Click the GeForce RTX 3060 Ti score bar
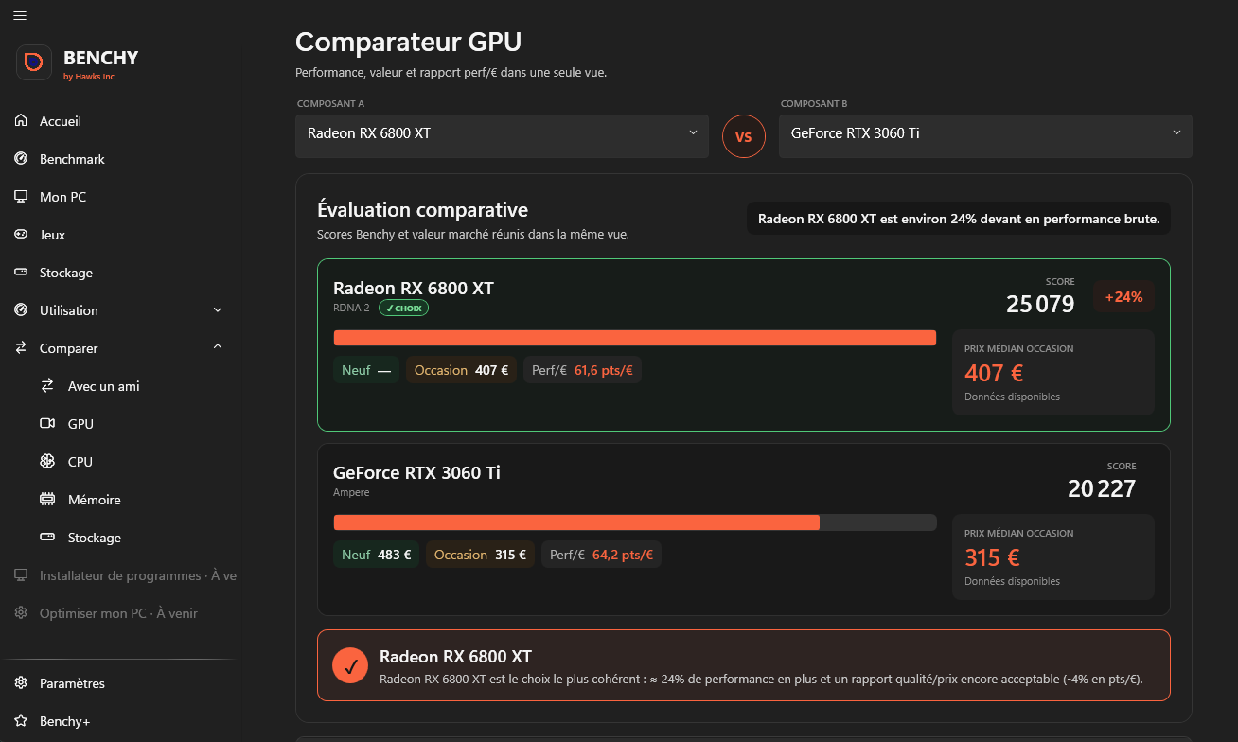 pyautogui.click(x=635, y=522)
